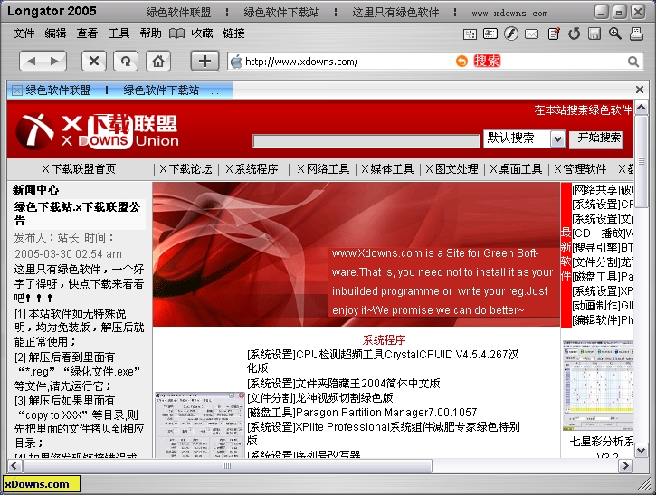Click the 开始搜索 button
656x495 pixels.
tap(596, 138)
